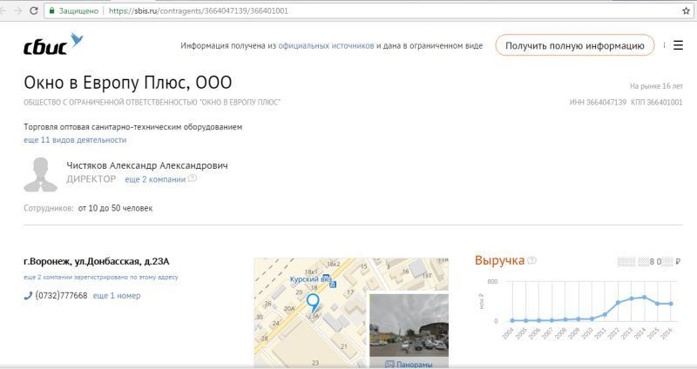The height and width of the screenshot is (369, 697).
Task: Expand еще 1 номер phone link
Action: point(117,296)
